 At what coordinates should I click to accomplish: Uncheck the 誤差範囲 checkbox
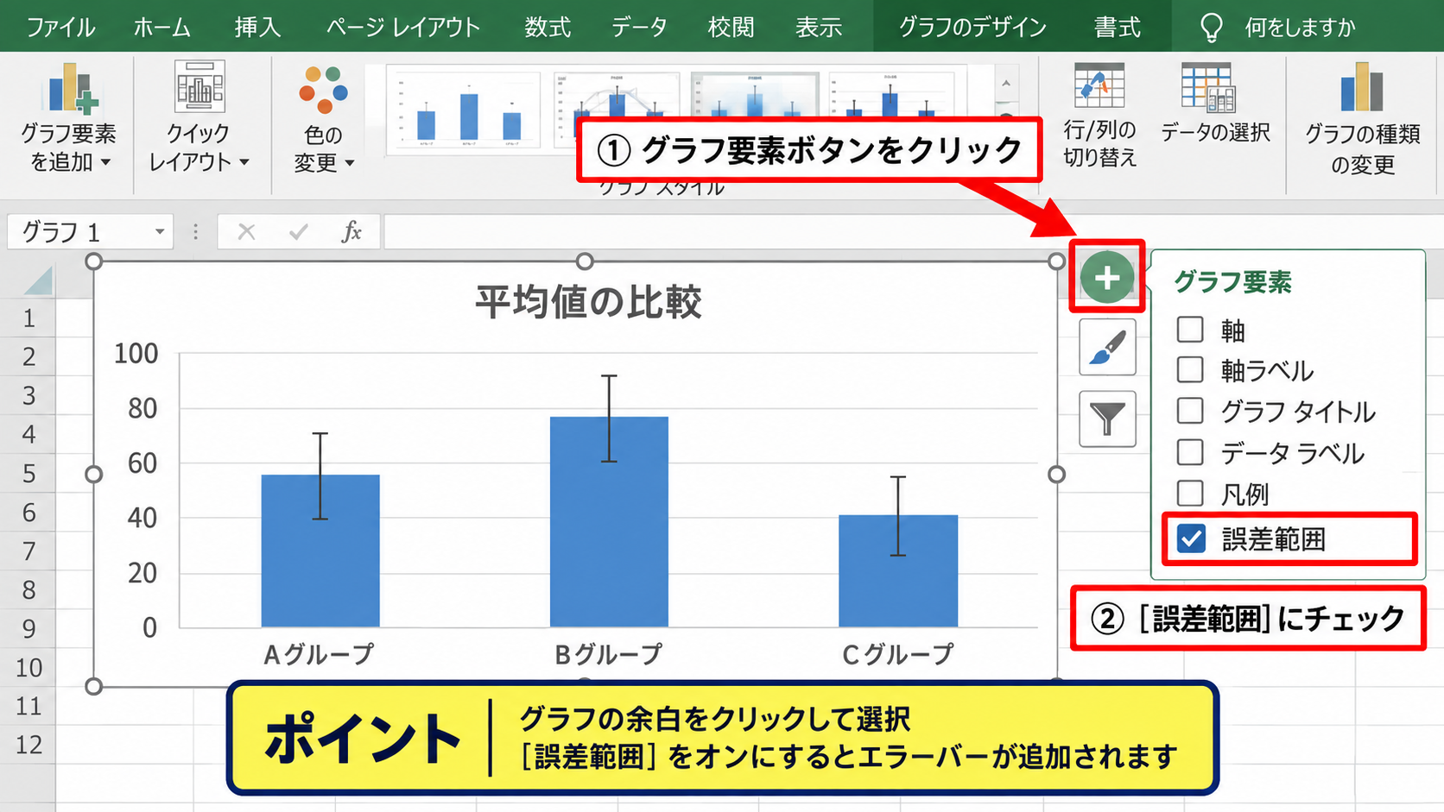coord(1192,539)
